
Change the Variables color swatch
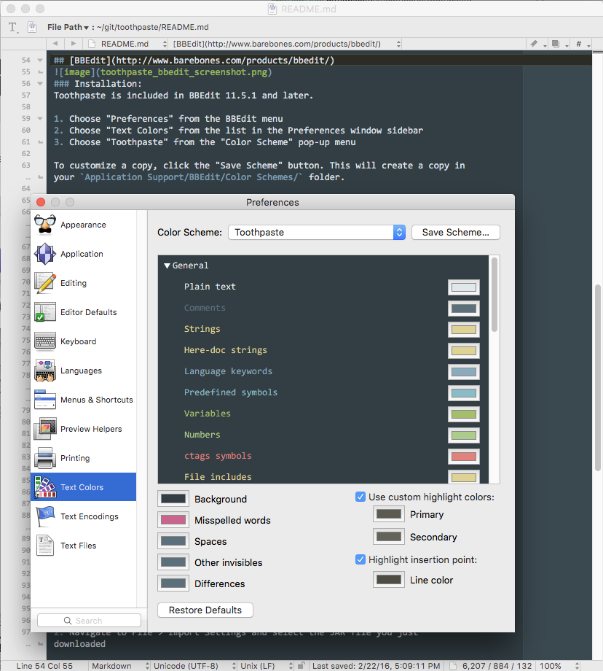(x=464, y=414)
